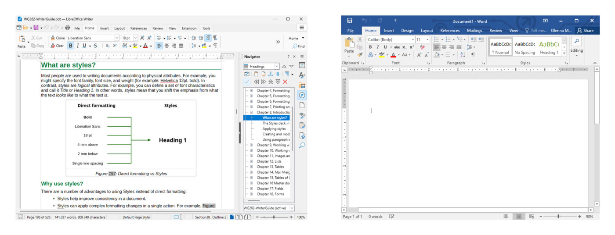Click Subscript icon in LibreOffice Writer
This screenshot has height=235, width=615.
(x=108, y=46)
